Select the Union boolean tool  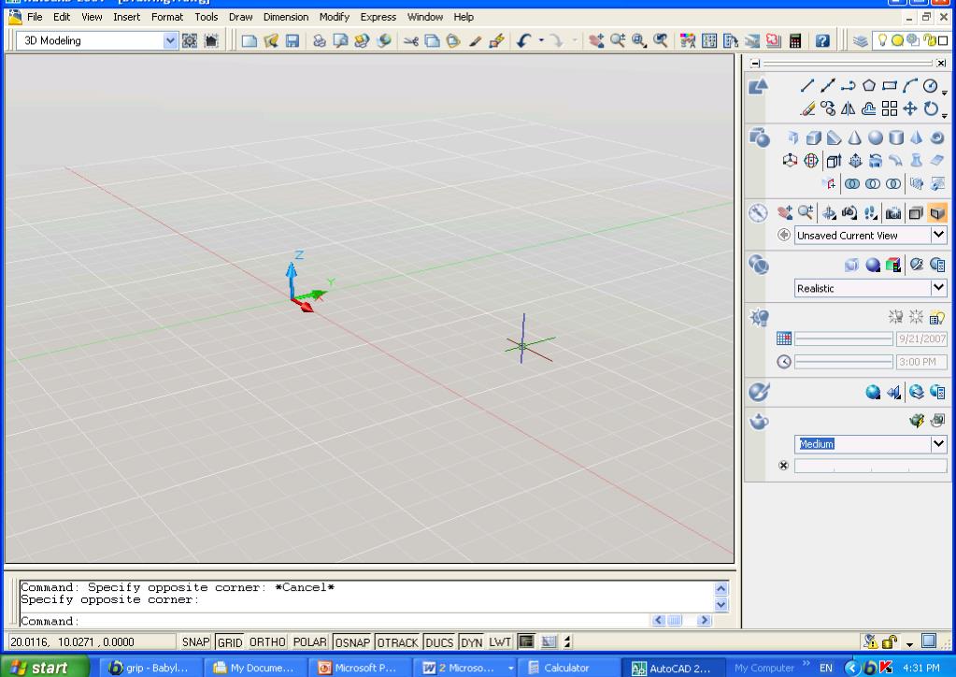tap(852, 183)
